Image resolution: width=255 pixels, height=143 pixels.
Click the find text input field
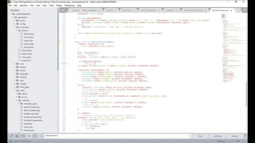pyautogui.click(x=116, y=136)
